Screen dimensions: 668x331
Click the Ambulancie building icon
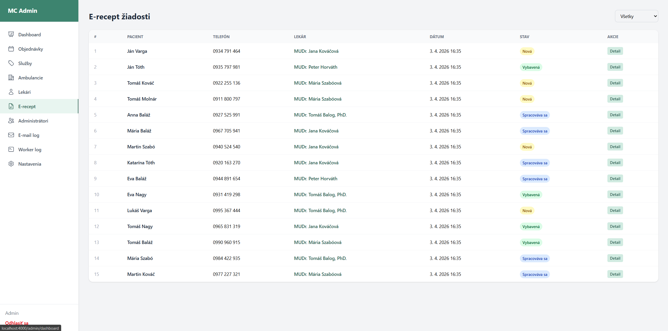pos(11,78)
